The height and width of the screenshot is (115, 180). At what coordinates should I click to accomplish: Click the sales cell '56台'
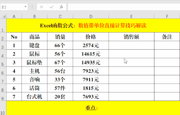pos(60,71)
